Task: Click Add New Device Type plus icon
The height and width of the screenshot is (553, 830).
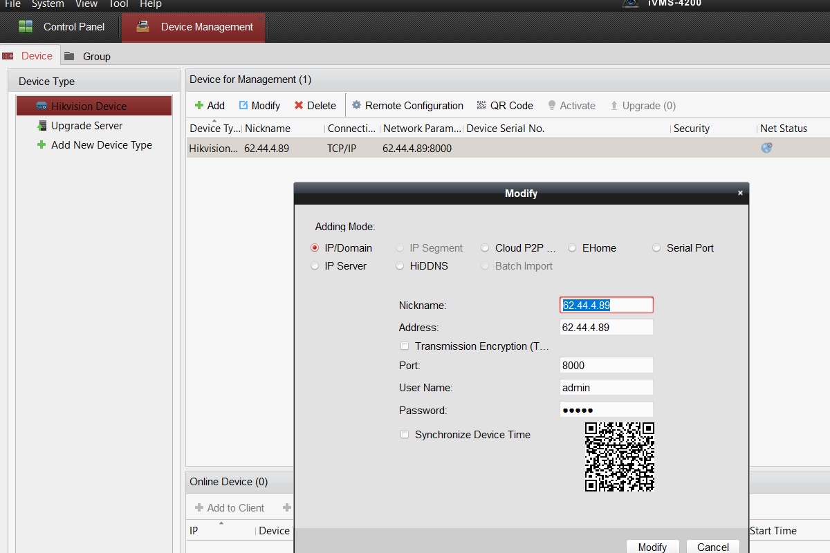Action: click(x=41, y=145)
